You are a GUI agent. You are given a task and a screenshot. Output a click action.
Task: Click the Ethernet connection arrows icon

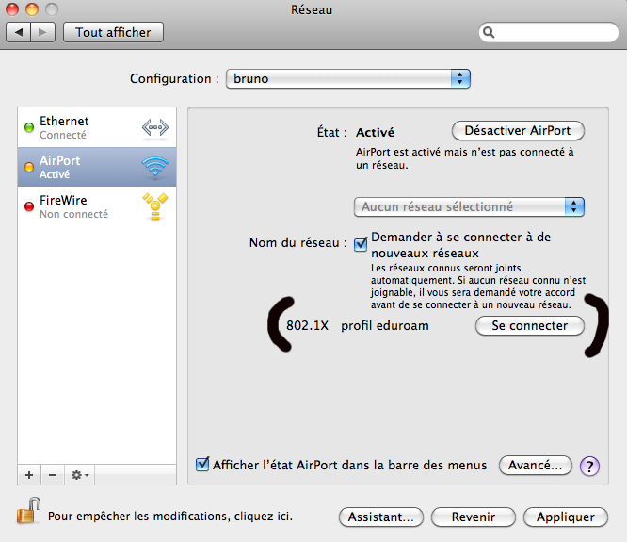pyautogui.click(x=154, y=127)
